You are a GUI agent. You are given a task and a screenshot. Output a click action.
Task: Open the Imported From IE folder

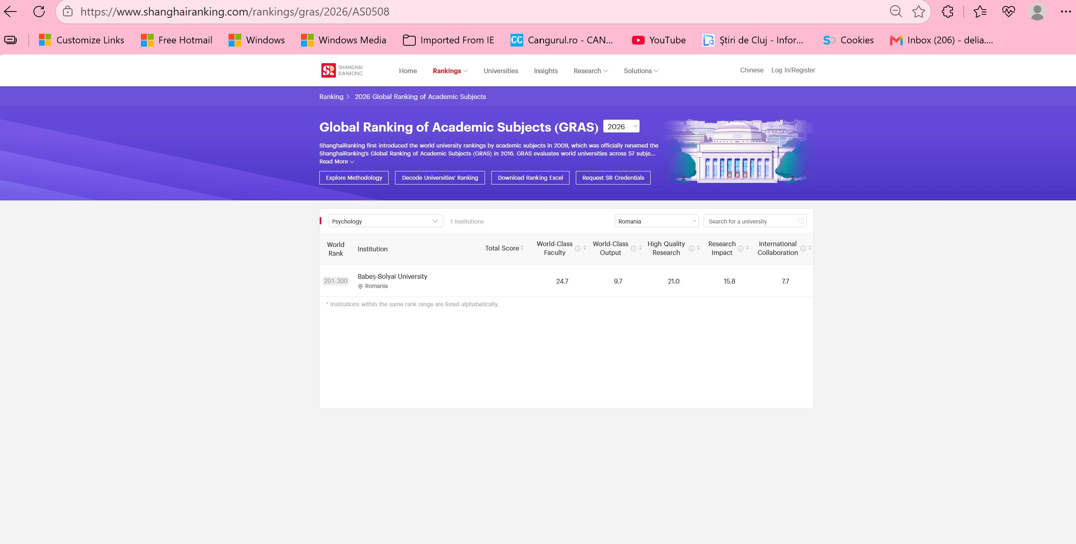(448, 40)
